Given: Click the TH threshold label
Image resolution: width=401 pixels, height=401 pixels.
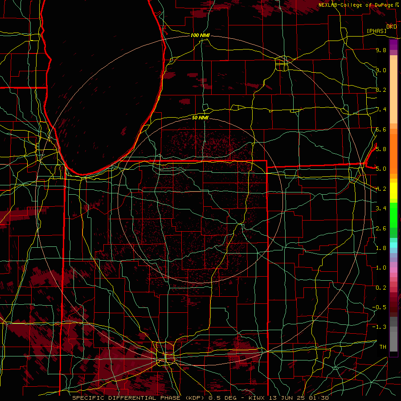Looking at the screenshot, I should [x=383, y=347].
